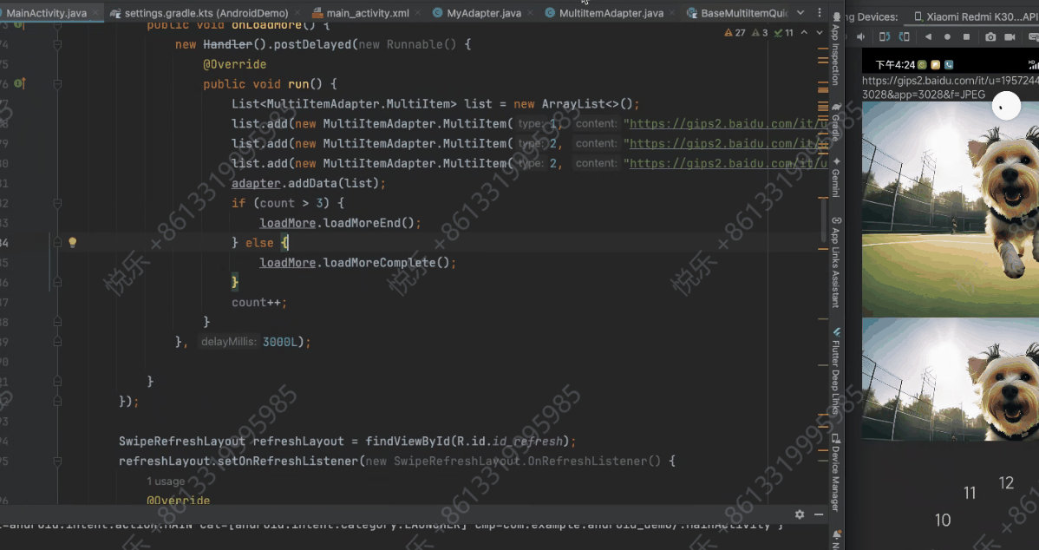Close the settings.gradle.kts tab
Image resolution: width=1039 pixels, height=550 pixels.
(297, 13)
